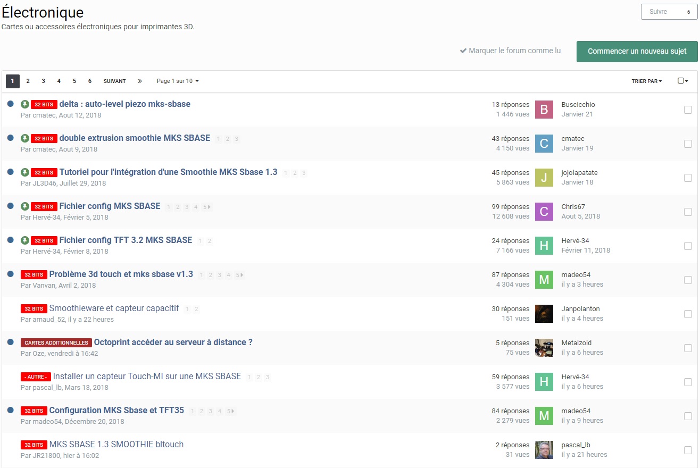Screen dimensions: 700x468
Task: Open topic Octoprint accéder au serveur à distance
Action: click(173, 342)
